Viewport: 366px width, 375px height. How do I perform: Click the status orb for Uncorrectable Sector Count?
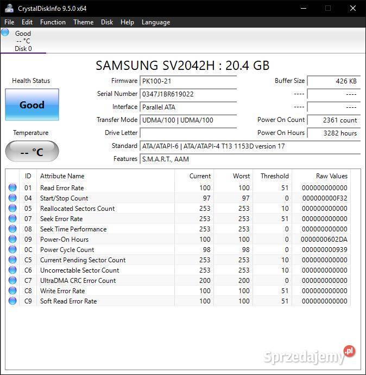pos(12,270)
